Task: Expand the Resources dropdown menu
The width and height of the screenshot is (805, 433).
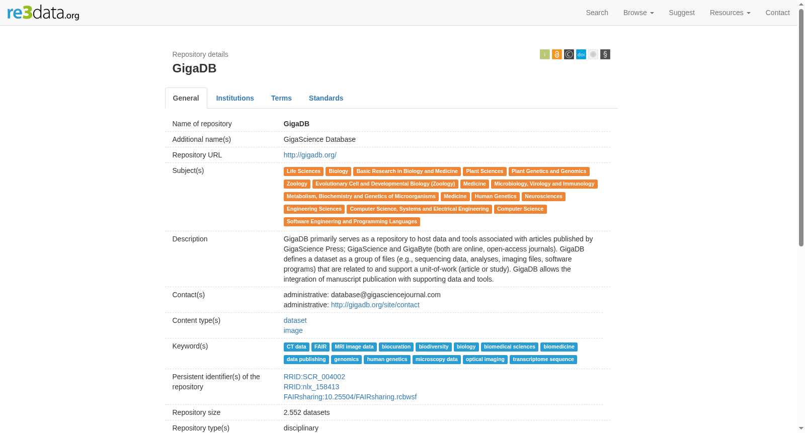Action: [x=730, y=13]
